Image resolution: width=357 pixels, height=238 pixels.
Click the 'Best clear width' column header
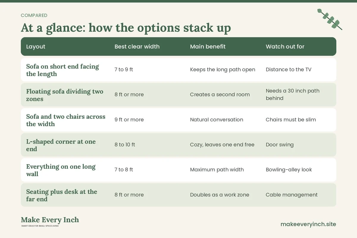coord(137,46)
